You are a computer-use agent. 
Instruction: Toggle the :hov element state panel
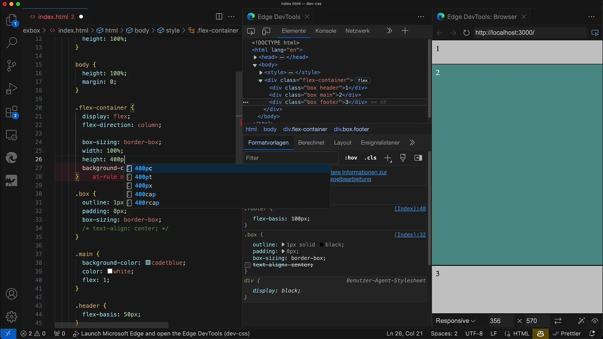coord(351,158)
